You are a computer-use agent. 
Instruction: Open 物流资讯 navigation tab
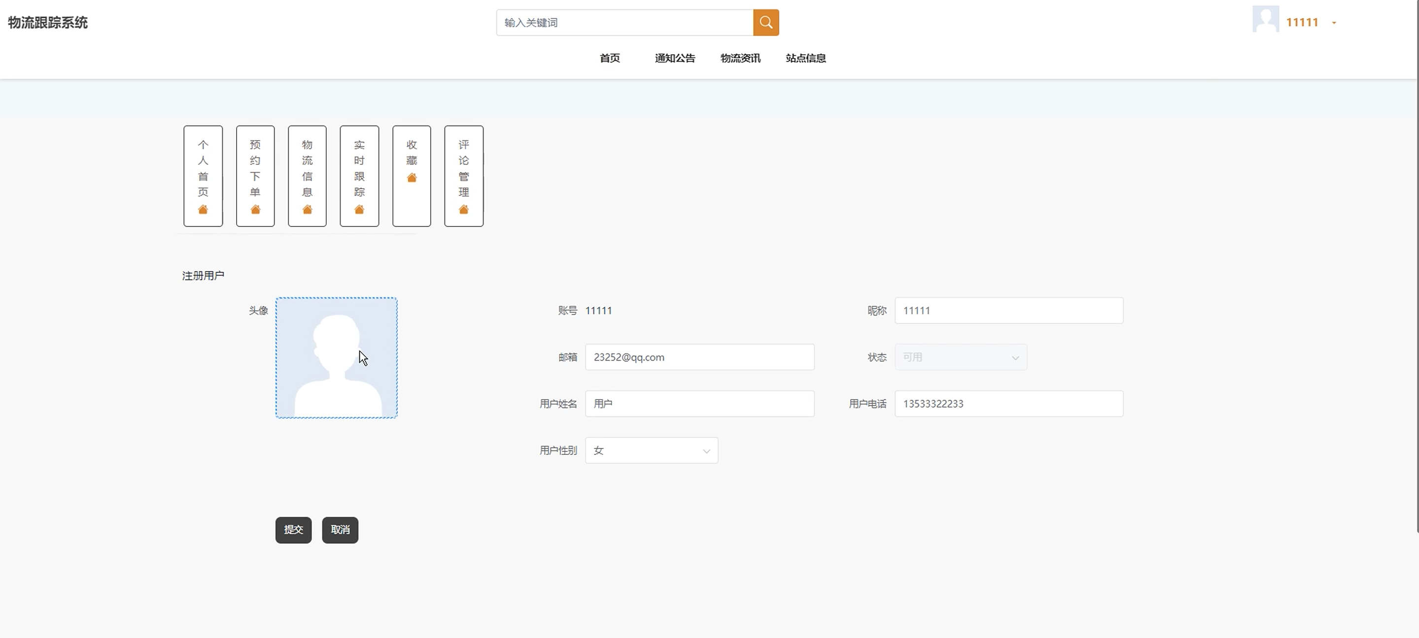(x=740, y=58)
